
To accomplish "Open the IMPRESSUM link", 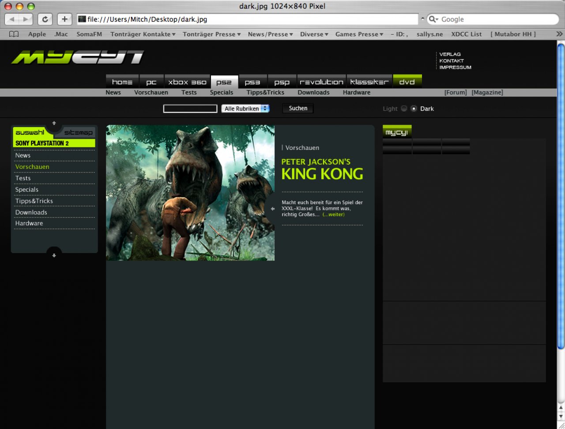I will [455, 67].
